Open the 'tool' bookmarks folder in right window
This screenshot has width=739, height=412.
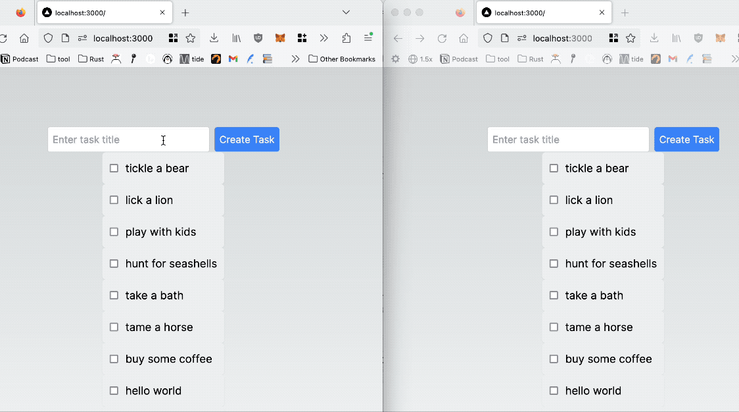pos(498,59)
